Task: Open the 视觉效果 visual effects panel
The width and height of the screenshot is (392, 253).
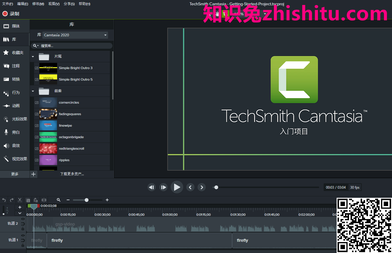Action: 15,159
